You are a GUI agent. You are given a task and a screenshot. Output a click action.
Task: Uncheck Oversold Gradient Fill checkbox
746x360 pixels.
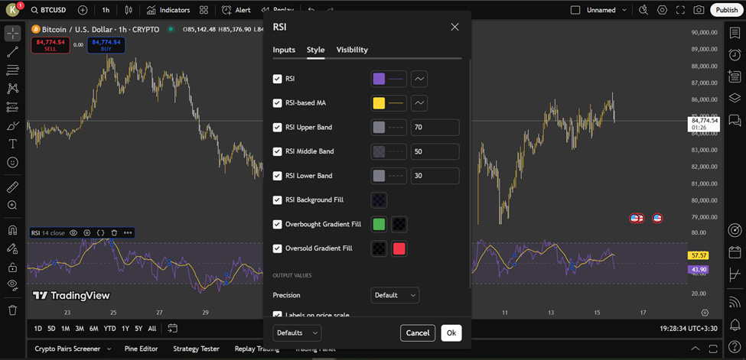click(x=278, y=248)
